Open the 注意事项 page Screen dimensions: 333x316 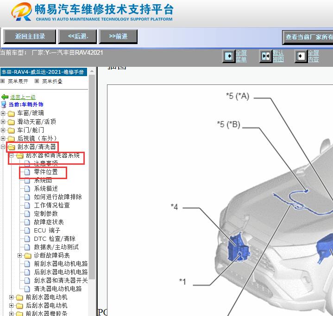tap(46, 163)
